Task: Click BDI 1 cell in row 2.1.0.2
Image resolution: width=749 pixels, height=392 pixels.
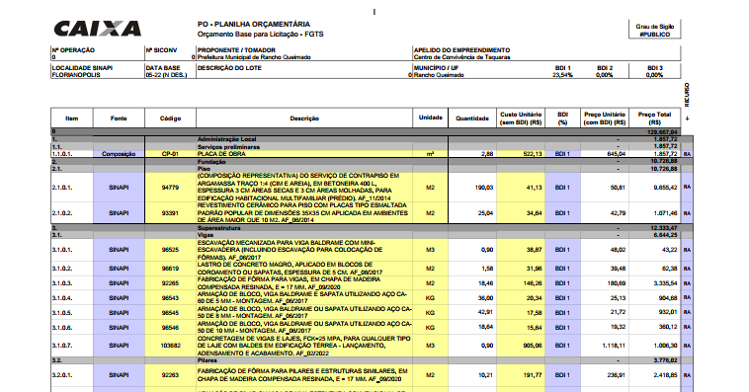Action: 562,213
